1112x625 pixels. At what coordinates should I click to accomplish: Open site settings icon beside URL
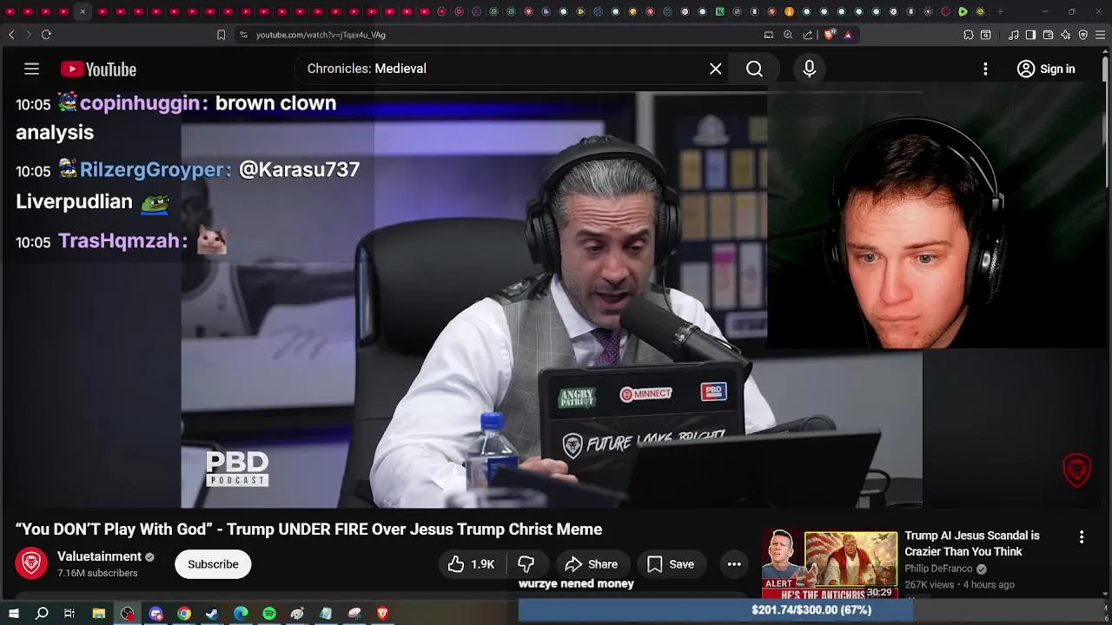click(243, 35)
